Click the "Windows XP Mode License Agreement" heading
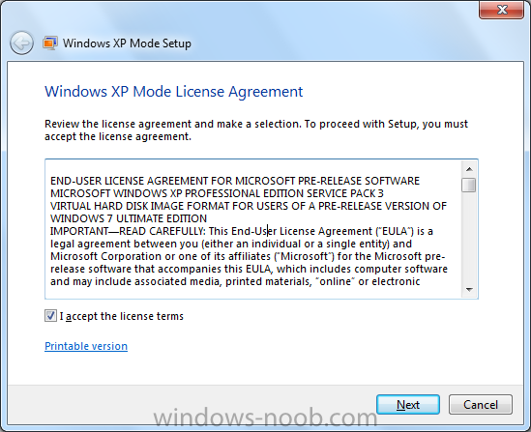 coord(174,92)
